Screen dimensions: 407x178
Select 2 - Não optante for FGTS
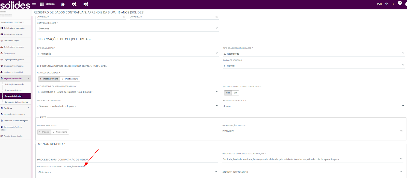point(60,132)
